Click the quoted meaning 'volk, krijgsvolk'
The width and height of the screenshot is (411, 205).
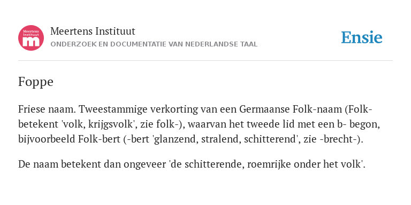click(100, 124)
